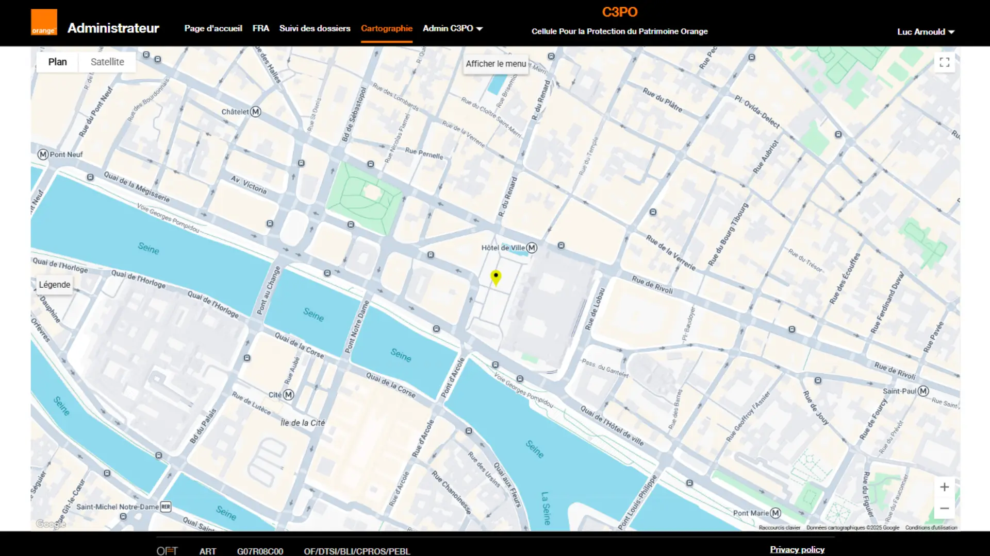Open the Luc Arnould account menu
The width and height of the screenshot is (990, 556).
click(x=926, y=31)
